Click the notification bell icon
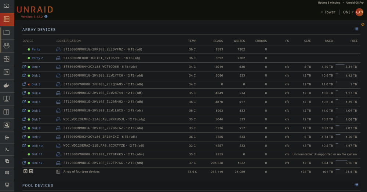The image size is (367, 192). pos(363,24)
